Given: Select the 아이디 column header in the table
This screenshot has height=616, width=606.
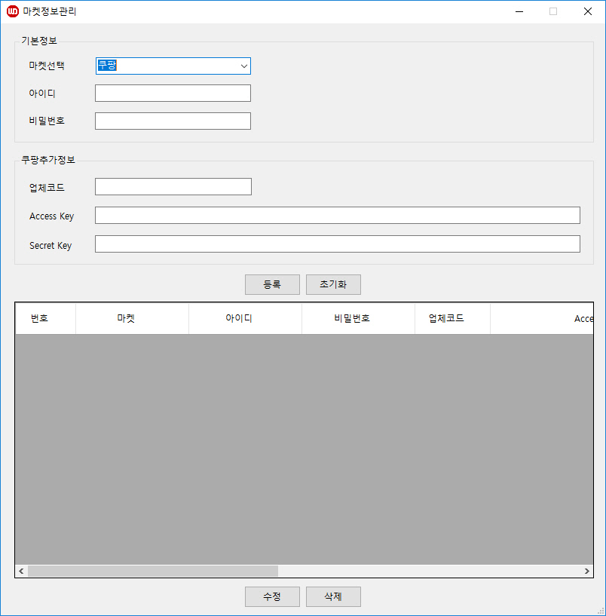Looking at the screenshot, I should (x=245, y=318).
